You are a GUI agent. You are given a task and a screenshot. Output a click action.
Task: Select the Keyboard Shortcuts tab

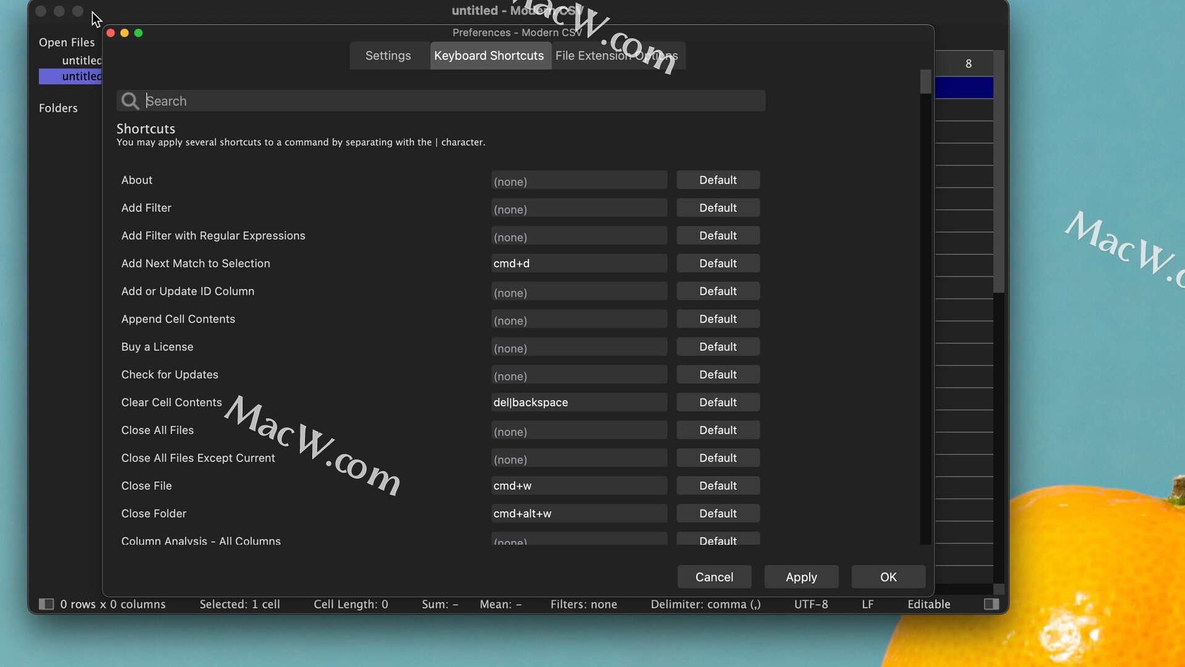(489, 56)
